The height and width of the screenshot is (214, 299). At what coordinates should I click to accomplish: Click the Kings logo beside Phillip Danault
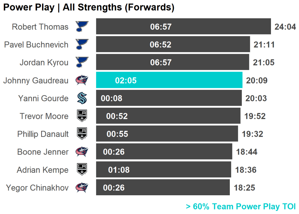coord(82,134)
